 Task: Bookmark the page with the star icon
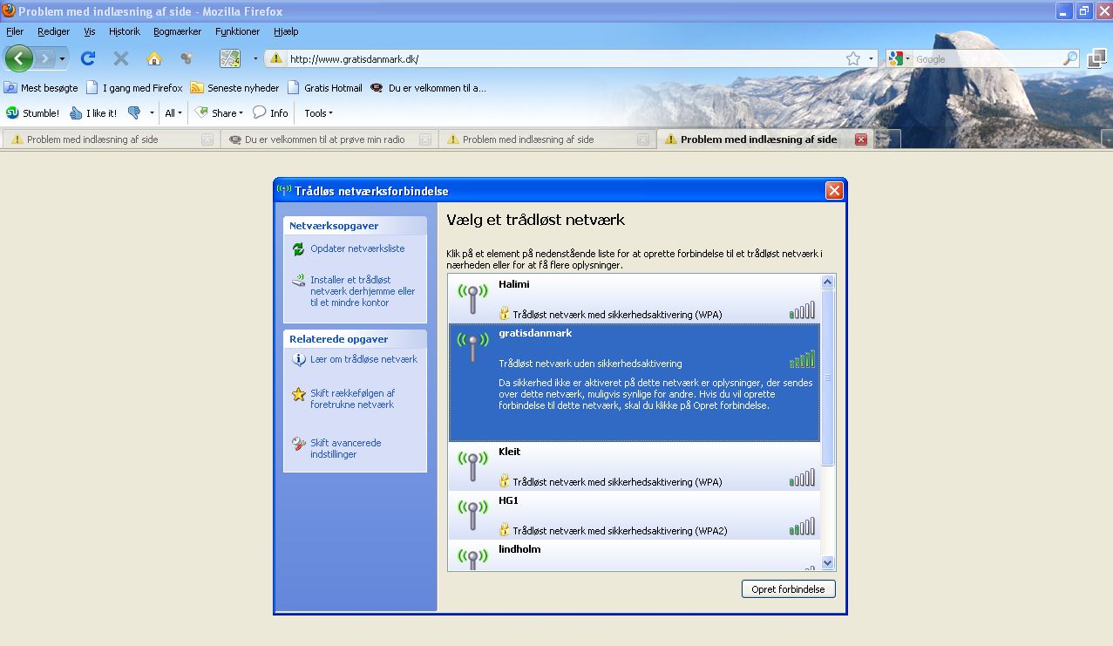[852, 59]
